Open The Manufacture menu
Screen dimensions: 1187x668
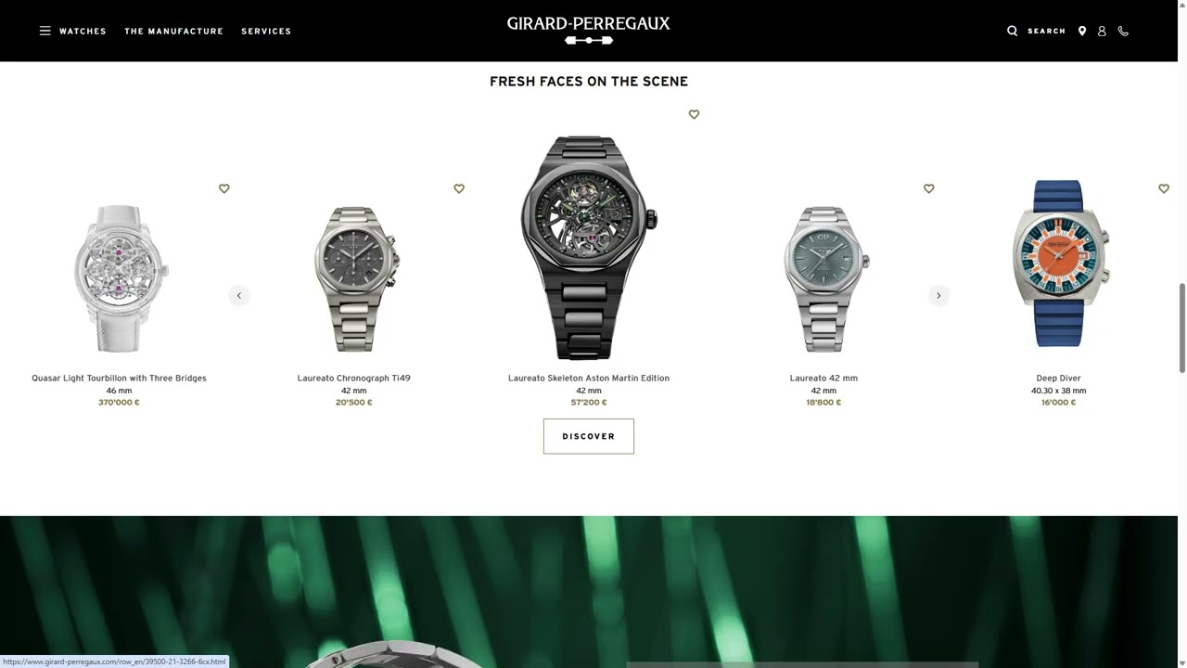pos(174,31)
